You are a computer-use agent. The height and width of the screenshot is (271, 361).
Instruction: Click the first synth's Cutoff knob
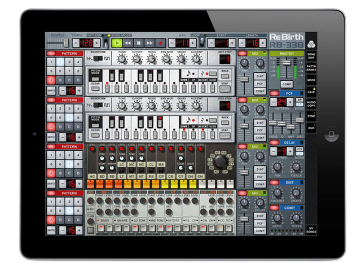(137, 59)
